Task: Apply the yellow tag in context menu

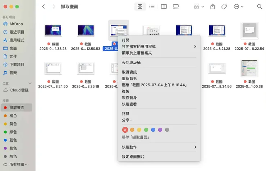Action: [139, 130]
